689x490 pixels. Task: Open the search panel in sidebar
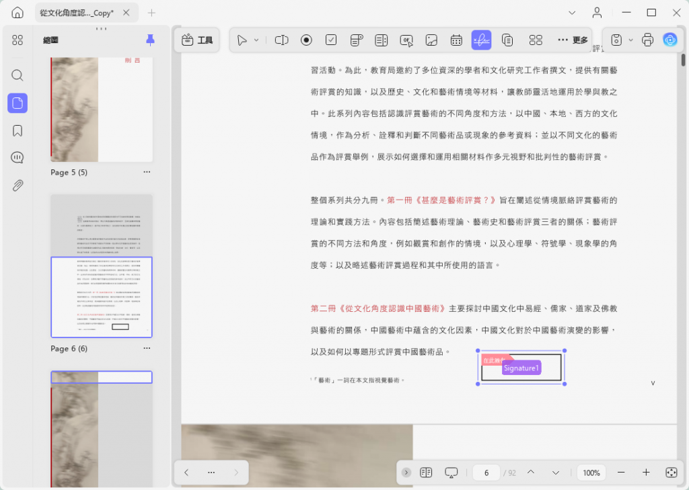coord(17,75)
